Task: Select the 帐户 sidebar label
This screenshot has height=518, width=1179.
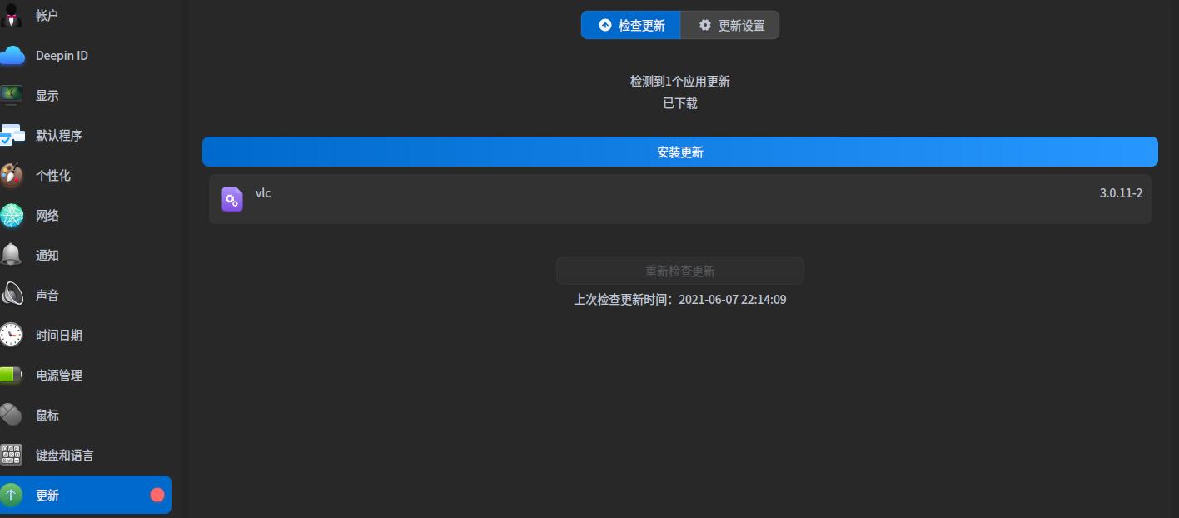Action: [47, 16]
